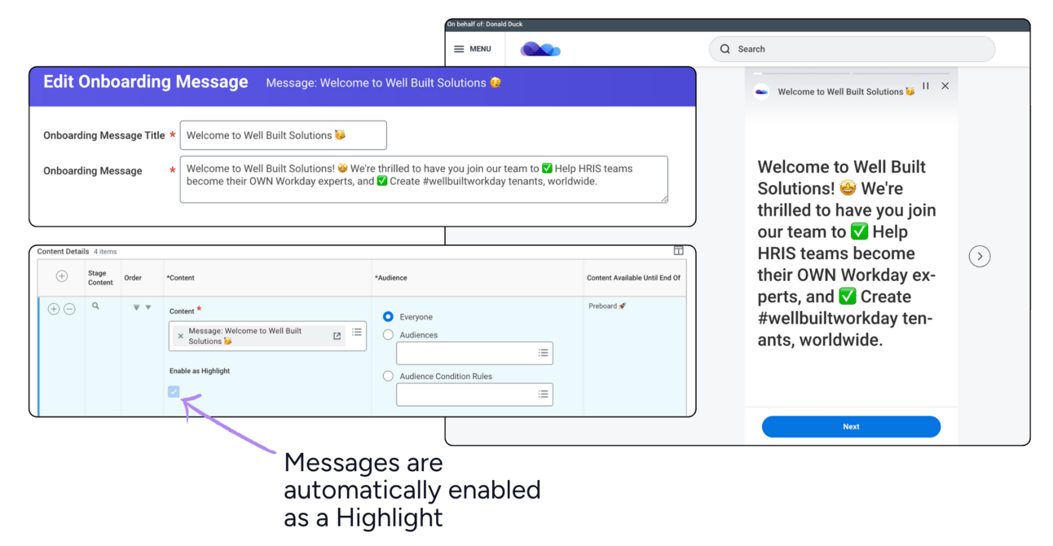Viewport: 1053px width, 546px height.
Task: Pause the onboarding story playback
Action: pos(926,86)
